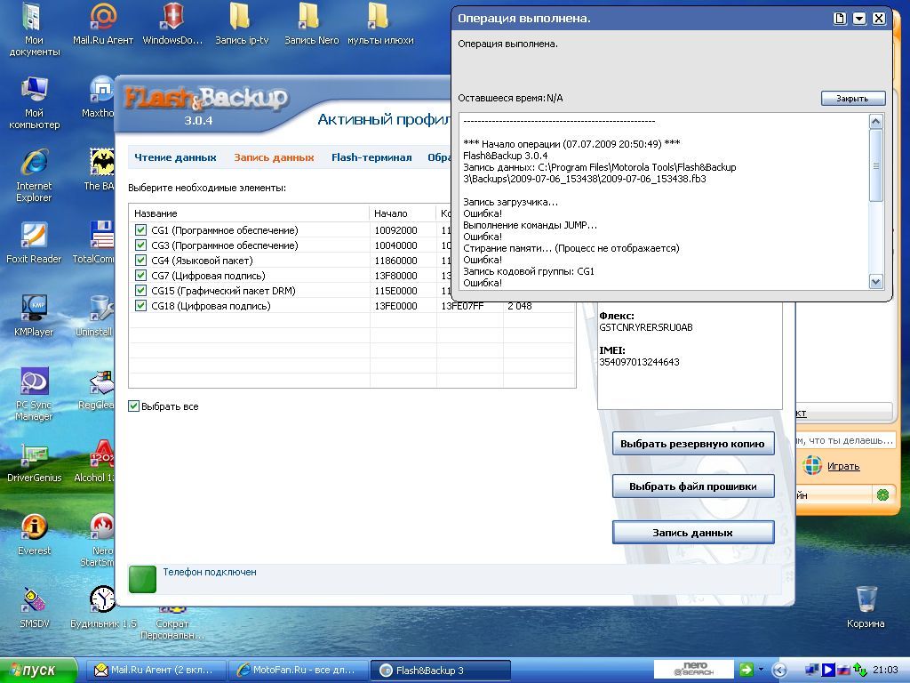Open the SMSDV desktop shortcut

tap(34, 608)
